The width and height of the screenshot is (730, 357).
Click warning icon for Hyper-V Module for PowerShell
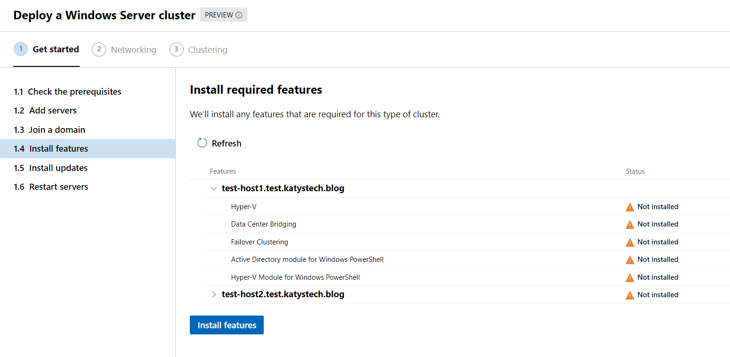click(x=630, y=277)
